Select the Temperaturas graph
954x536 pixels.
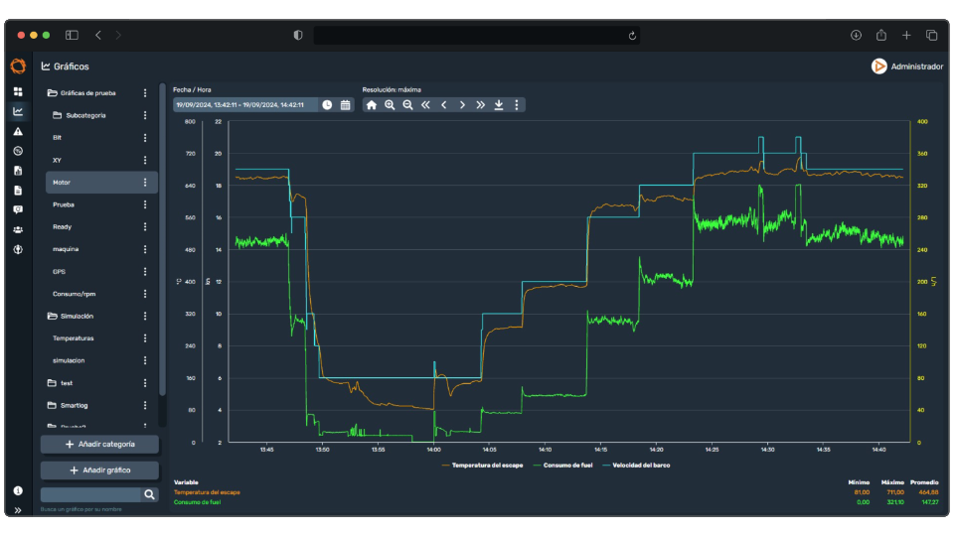tap(74, 338)
